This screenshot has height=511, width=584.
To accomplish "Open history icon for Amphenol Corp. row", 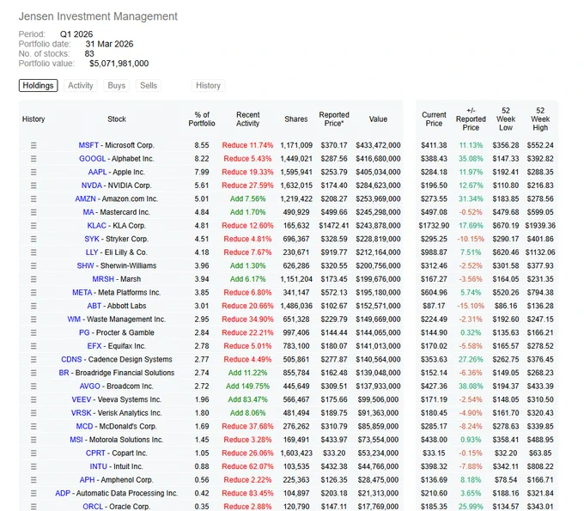I will tap(33, 480).
